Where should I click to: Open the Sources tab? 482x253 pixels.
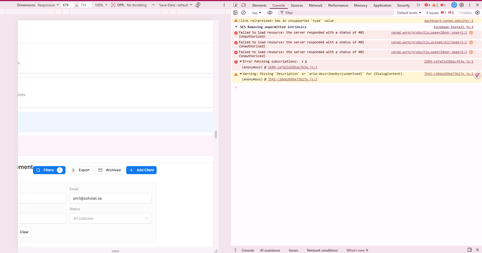297,5
